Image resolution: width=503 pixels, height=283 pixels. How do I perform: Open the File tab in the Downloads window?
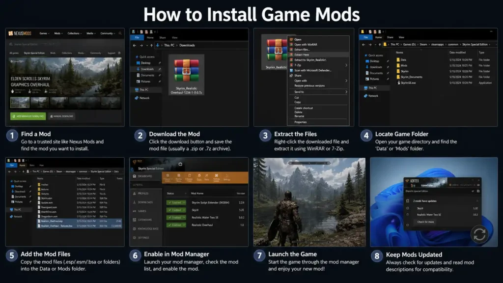137,37
